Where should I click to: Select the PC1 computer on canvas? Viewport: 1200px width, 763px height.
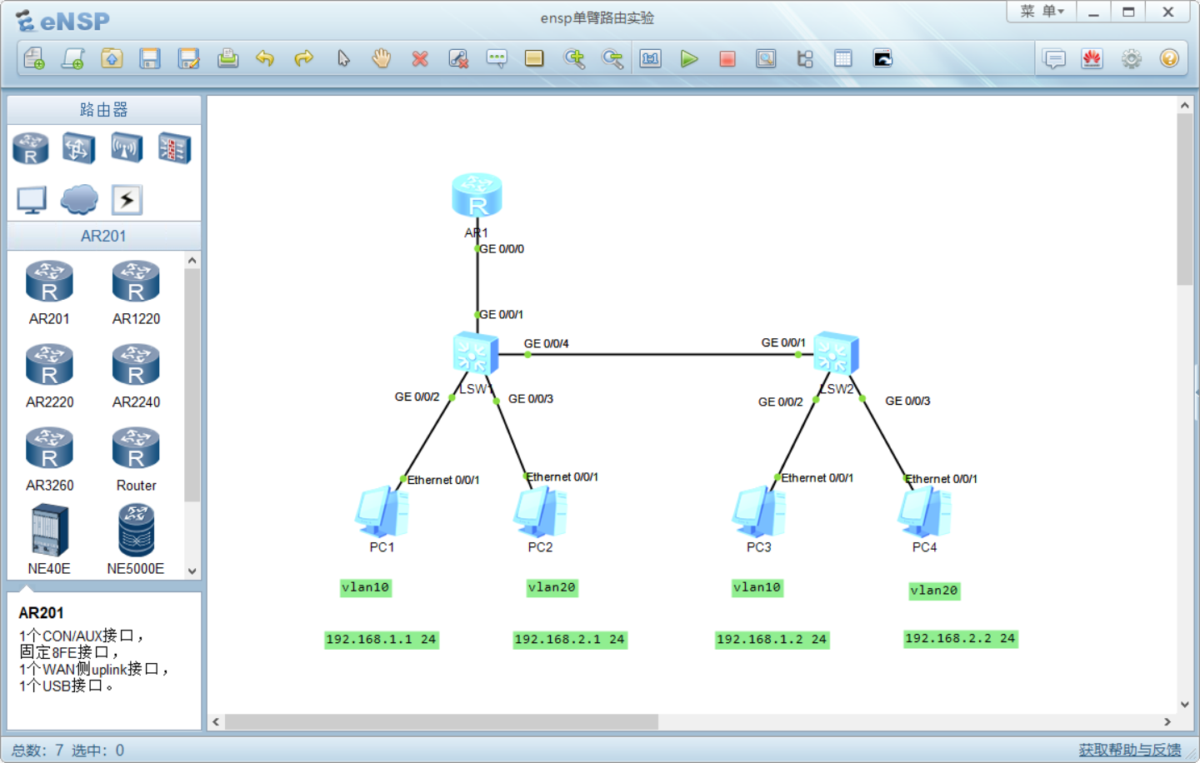pyautogui.click(x=382, y=511)
